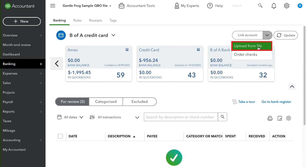Open the top settings gear icon
This screenshot has width=306, height=167.
tap(287, 6)
